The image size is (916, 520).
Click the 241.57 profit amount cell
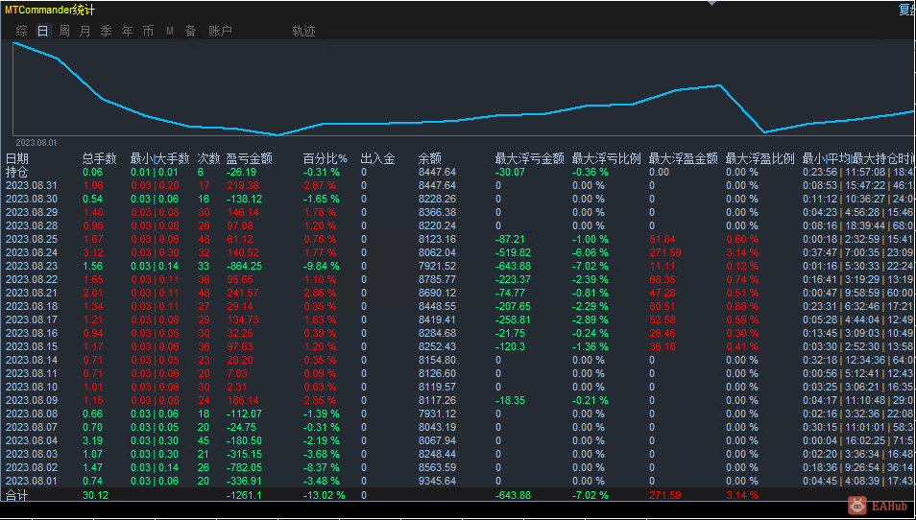[x=242, y=293]
